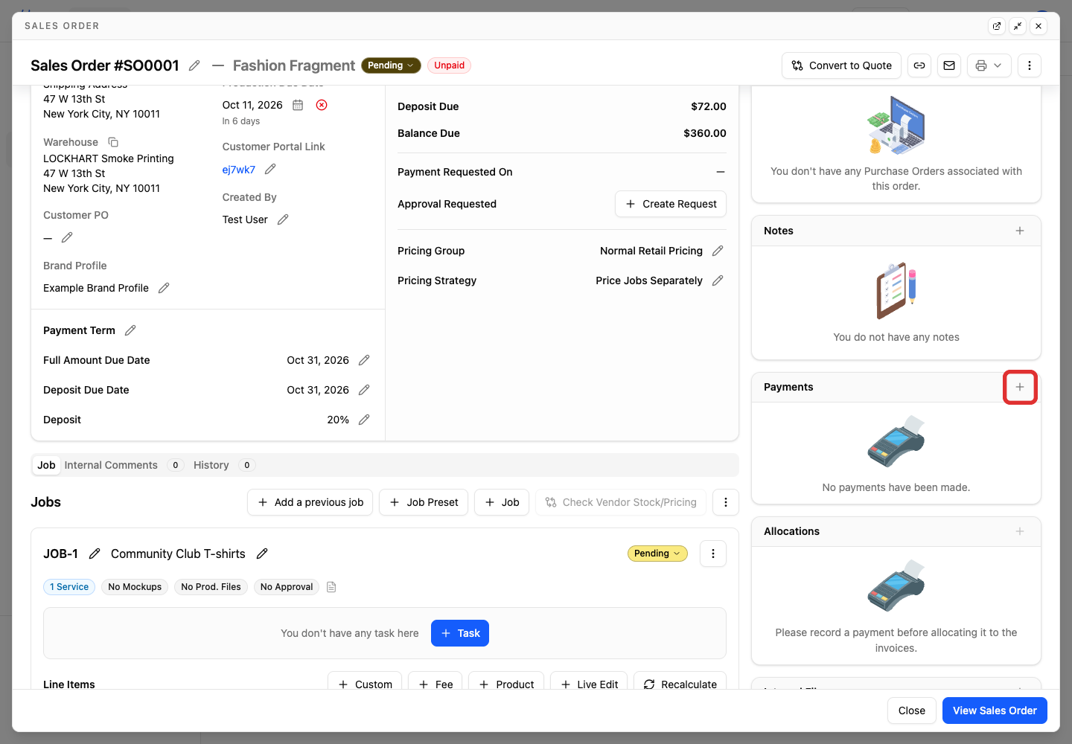Add a new note plus icon
This screenshot has height=744, width=1072.
1020,231
